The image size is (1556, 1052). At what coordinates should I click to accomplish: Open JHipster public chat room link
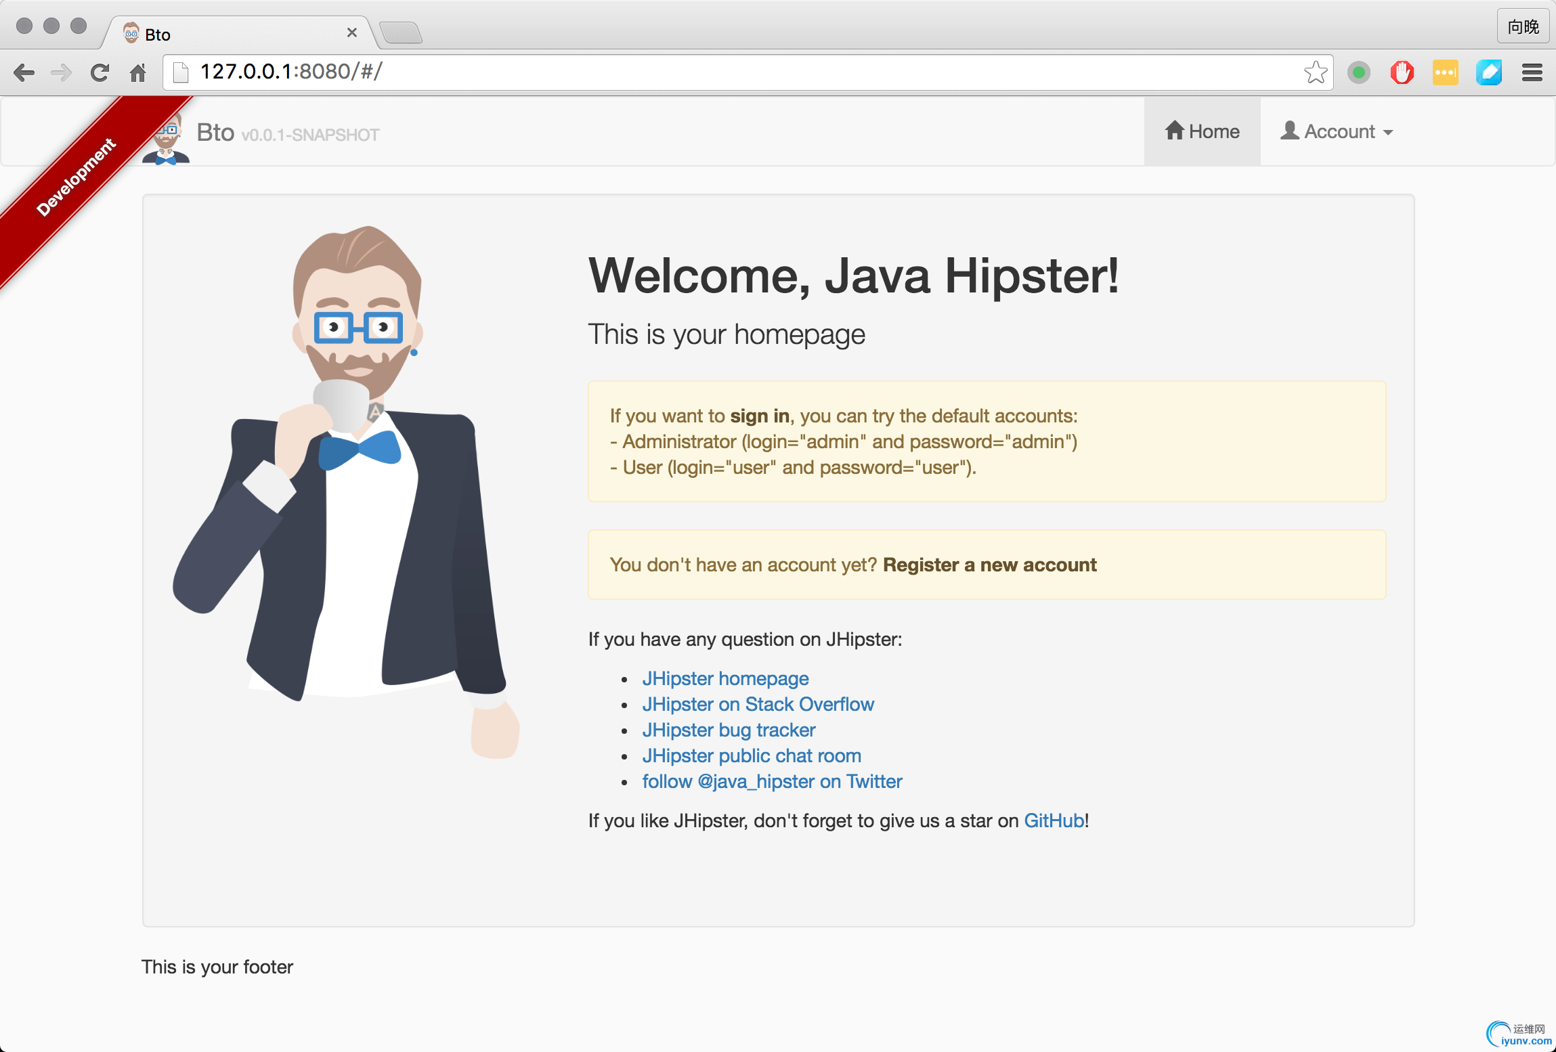point(752,755)
